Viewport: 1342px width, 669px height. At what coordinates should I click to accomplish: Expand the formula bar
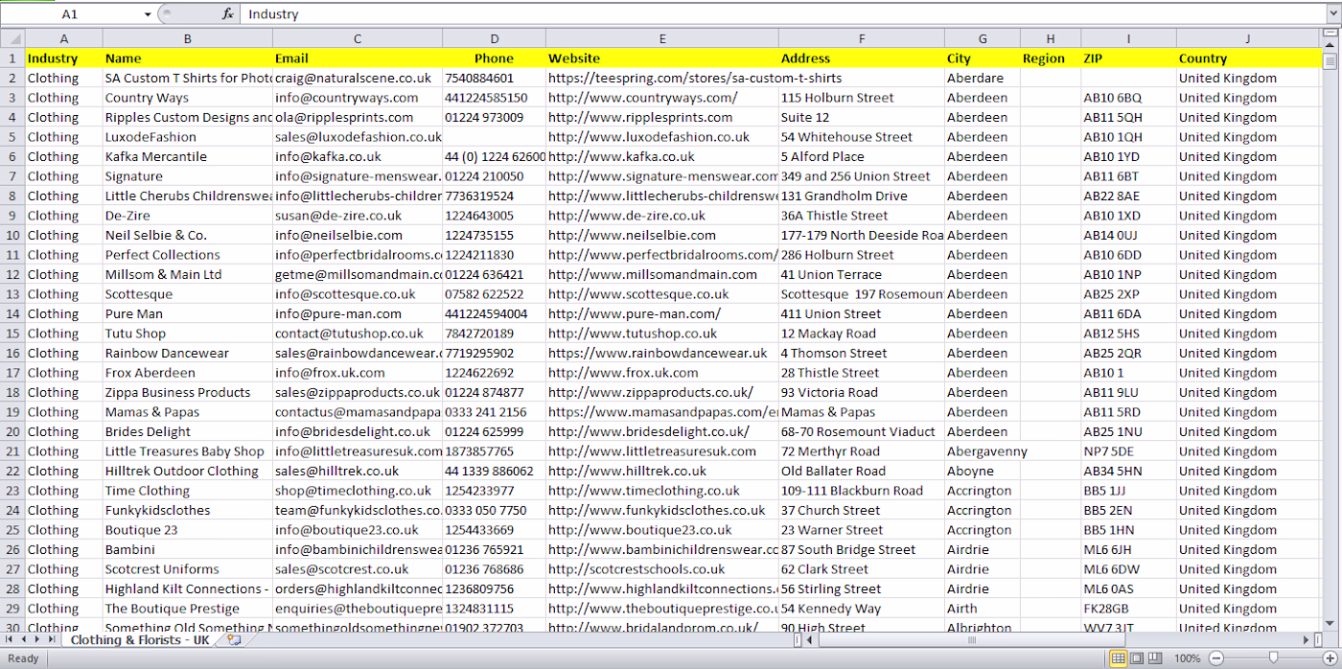point(1332,14)
